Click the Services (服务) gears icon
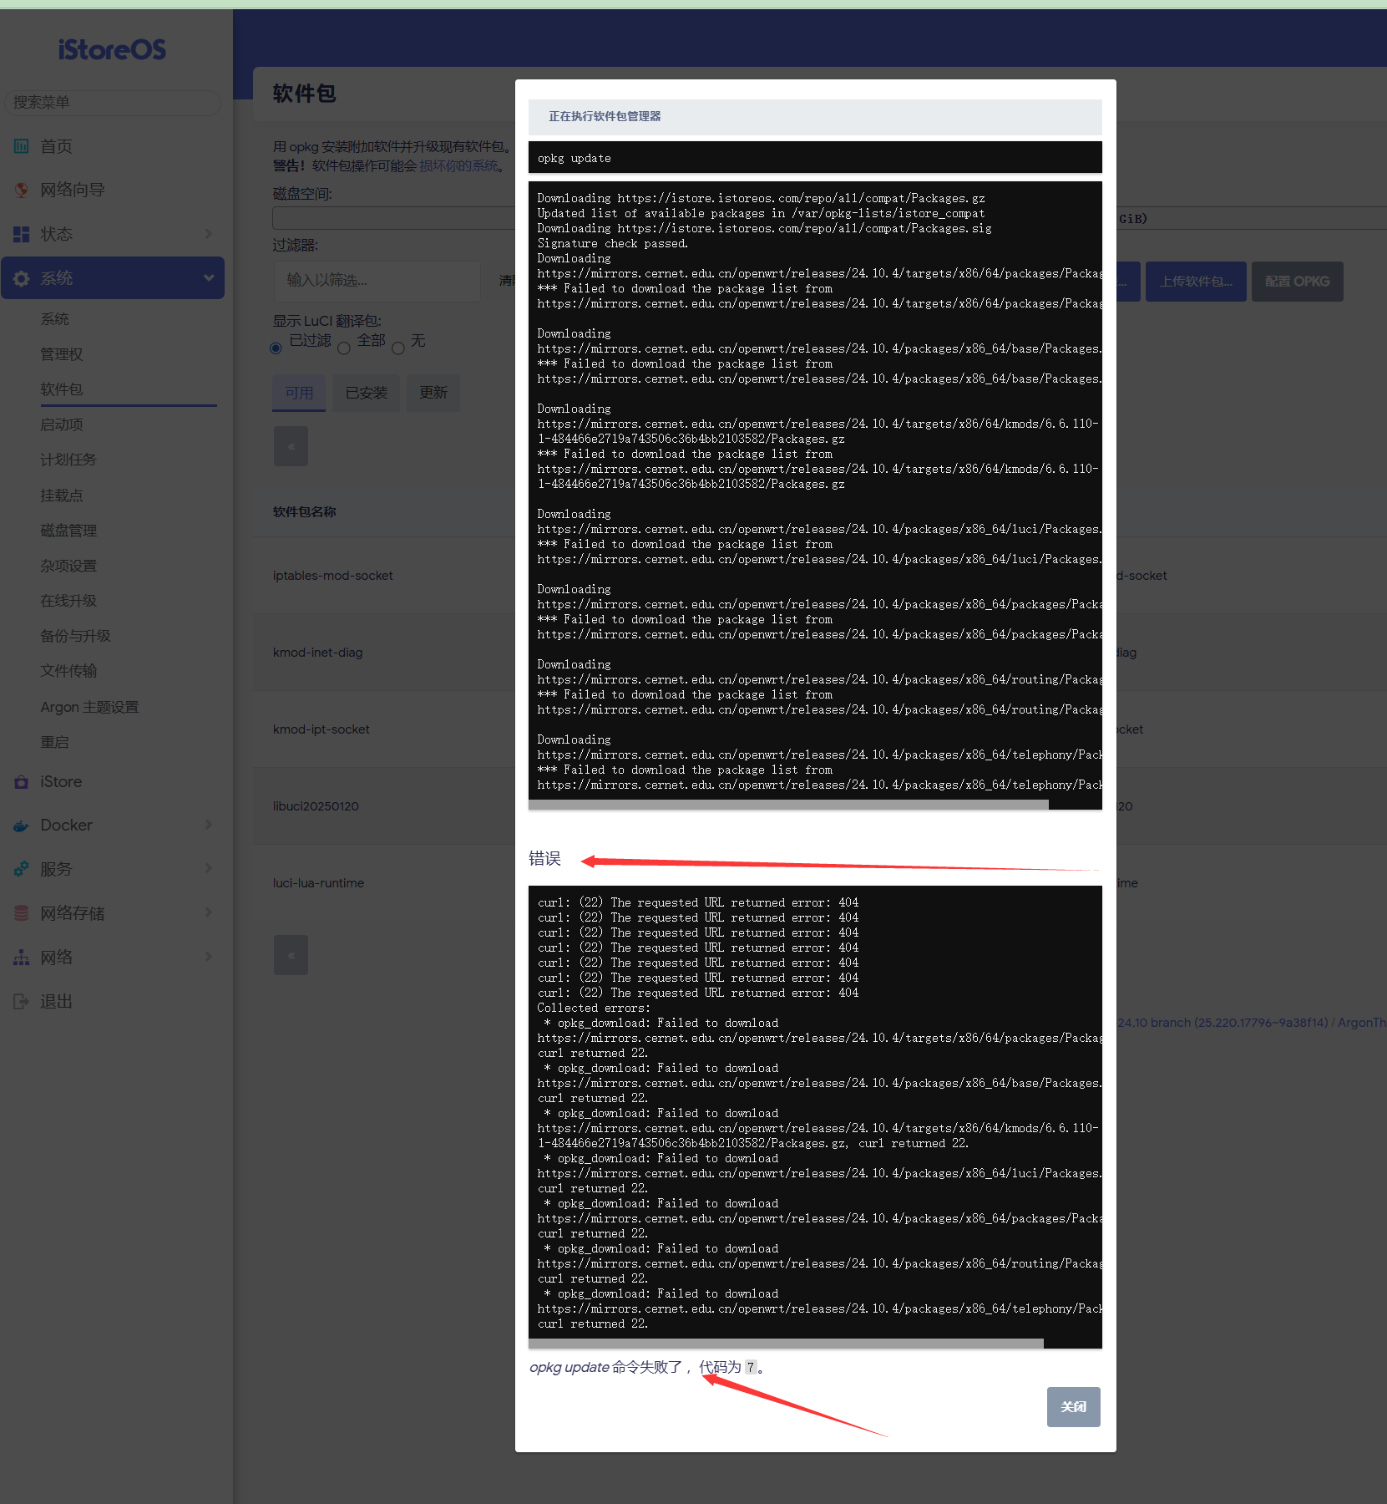Viewport: 1387px width, 1504px height. coord(22,869)
